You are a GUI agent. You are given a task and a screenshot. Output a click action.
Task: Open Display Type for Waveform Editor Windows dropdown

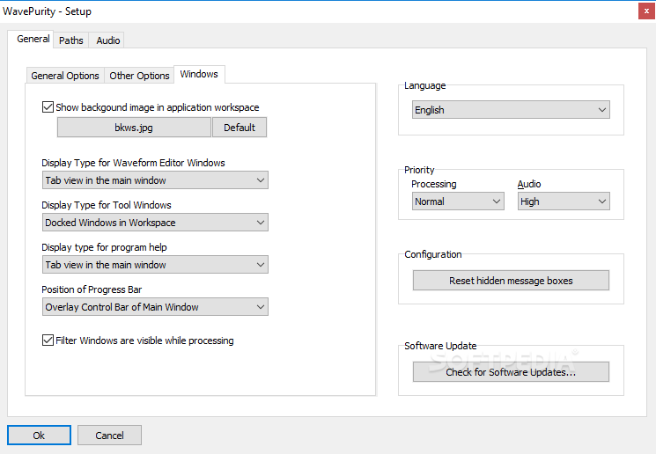pos(155,180)
